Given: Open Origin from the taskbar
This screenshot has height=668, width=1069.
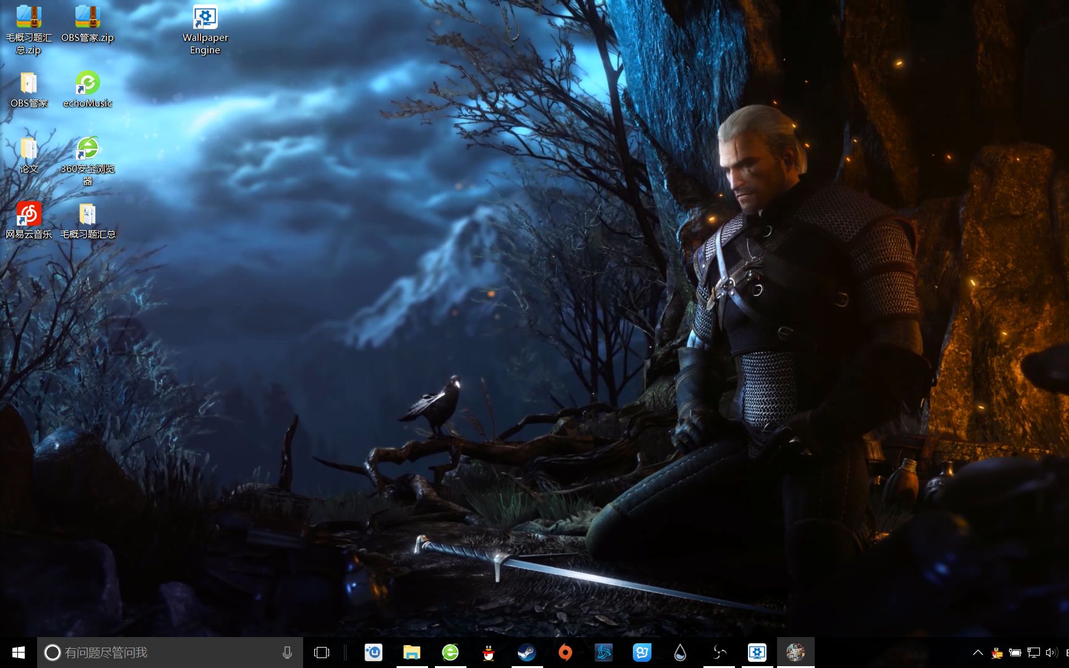Looking at the screenshot, I should (565, 653).
